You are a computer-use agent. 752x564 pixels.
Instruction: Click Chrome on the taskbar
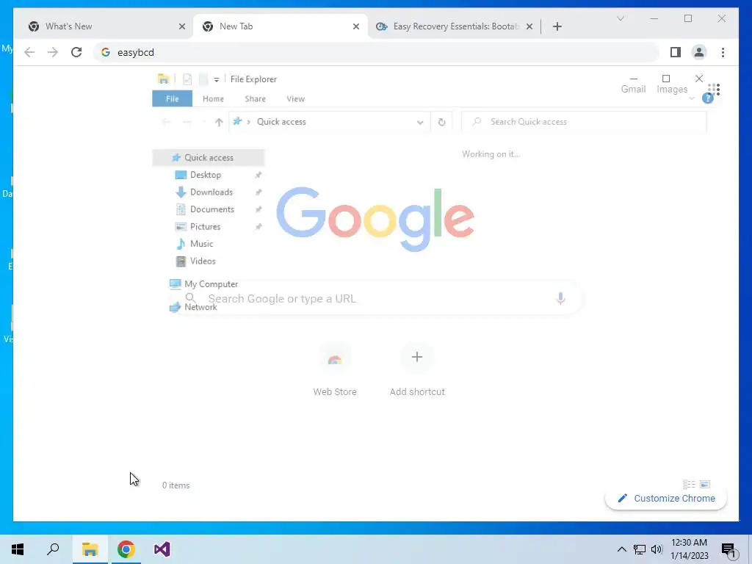tap(126, 549)
